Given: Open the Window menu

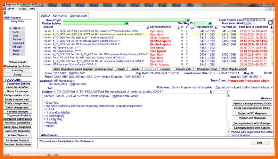Looking at the screenshot, I should point(23,8).
